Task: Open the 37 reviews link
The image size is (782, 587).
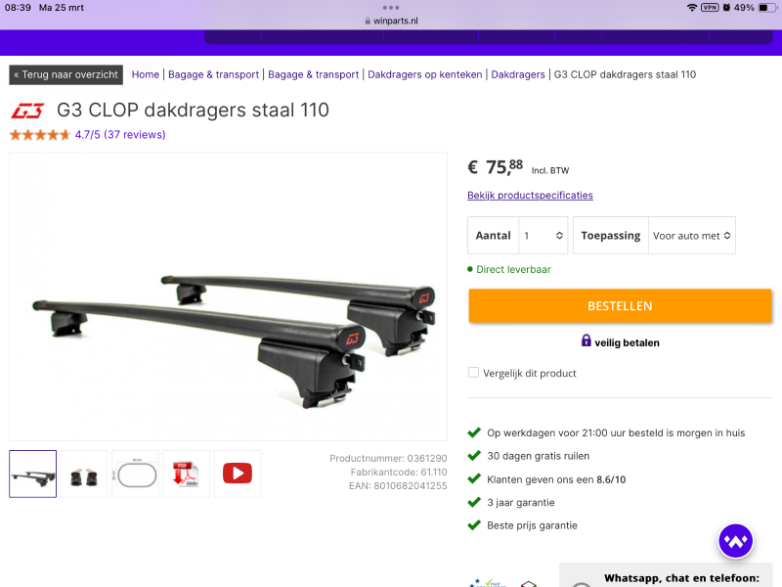Action: (135, 135)
